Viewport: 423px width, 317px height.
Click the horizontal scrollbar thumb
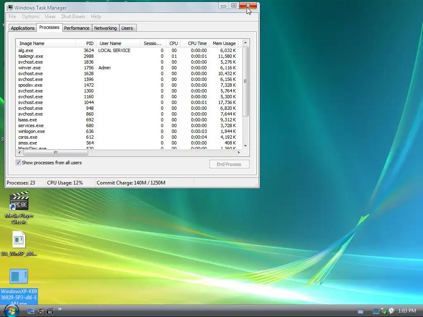tap(56, 153)
